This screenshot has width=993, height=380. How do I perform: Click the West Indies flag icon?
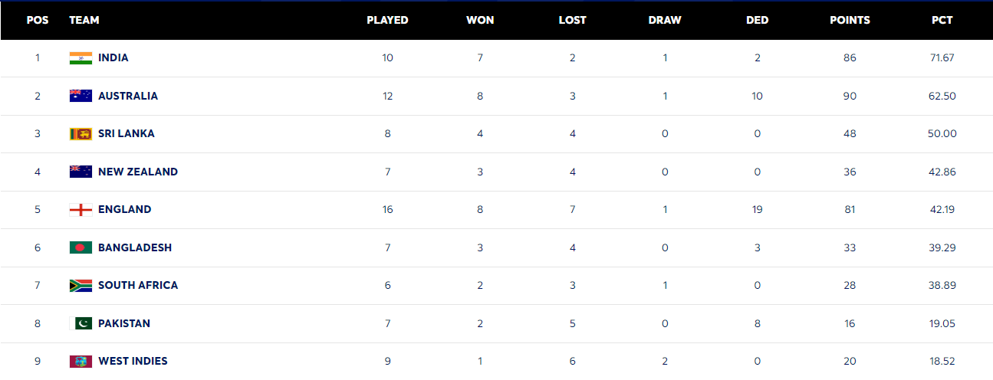coord(81,362)
